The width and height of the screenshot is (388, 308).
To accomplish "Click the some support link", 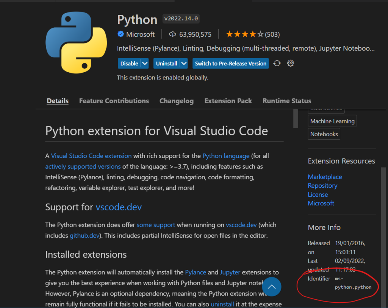I will pyautogui.click(x=156, y=225).
